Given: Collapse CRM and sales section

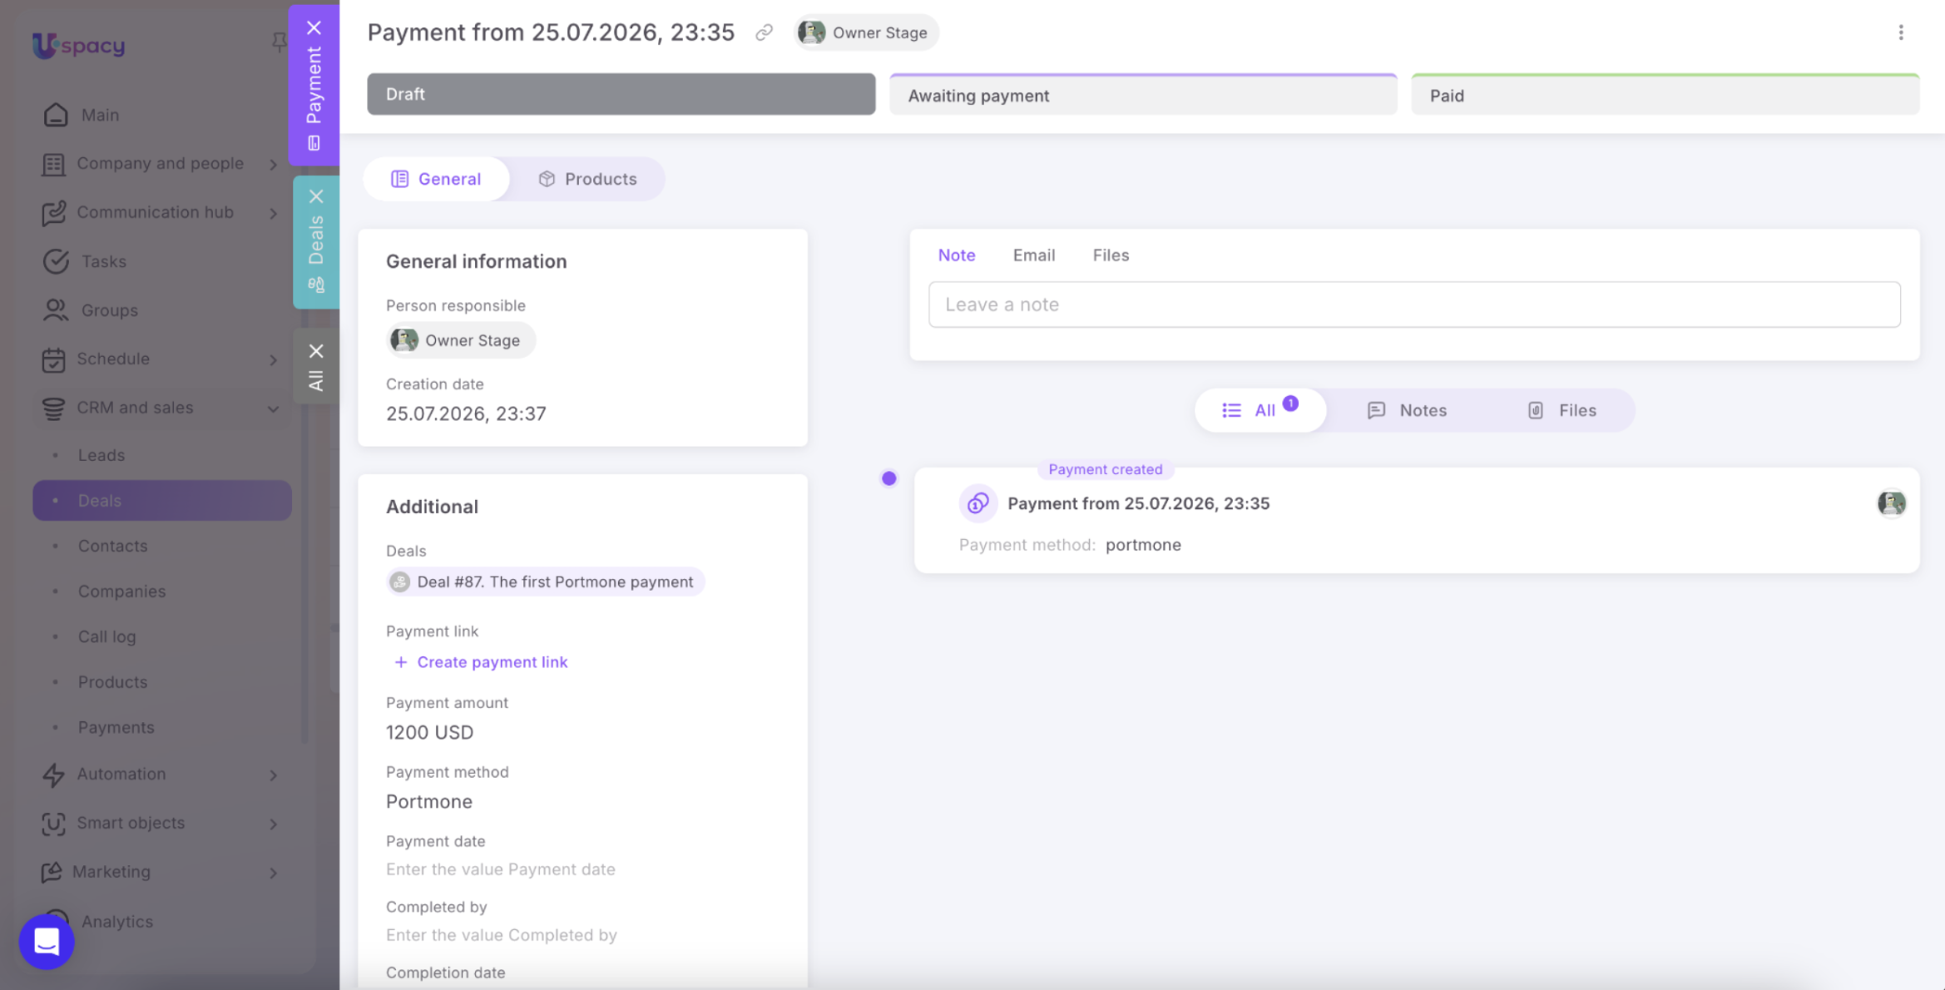Looking at the screenshot, I should tap(273, 408).
